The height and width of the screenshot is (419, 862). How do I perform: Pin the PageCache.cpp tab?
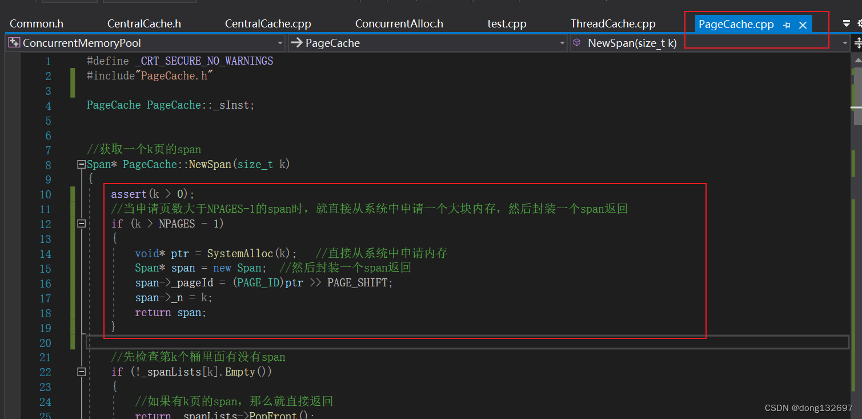tap(787, 25)
